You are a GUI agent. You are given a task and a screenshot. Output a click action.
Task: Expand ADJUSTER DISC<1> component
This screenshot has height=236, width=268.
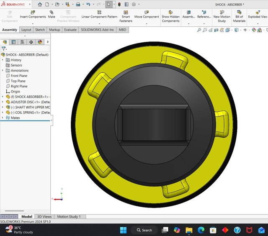coord(3,102)
